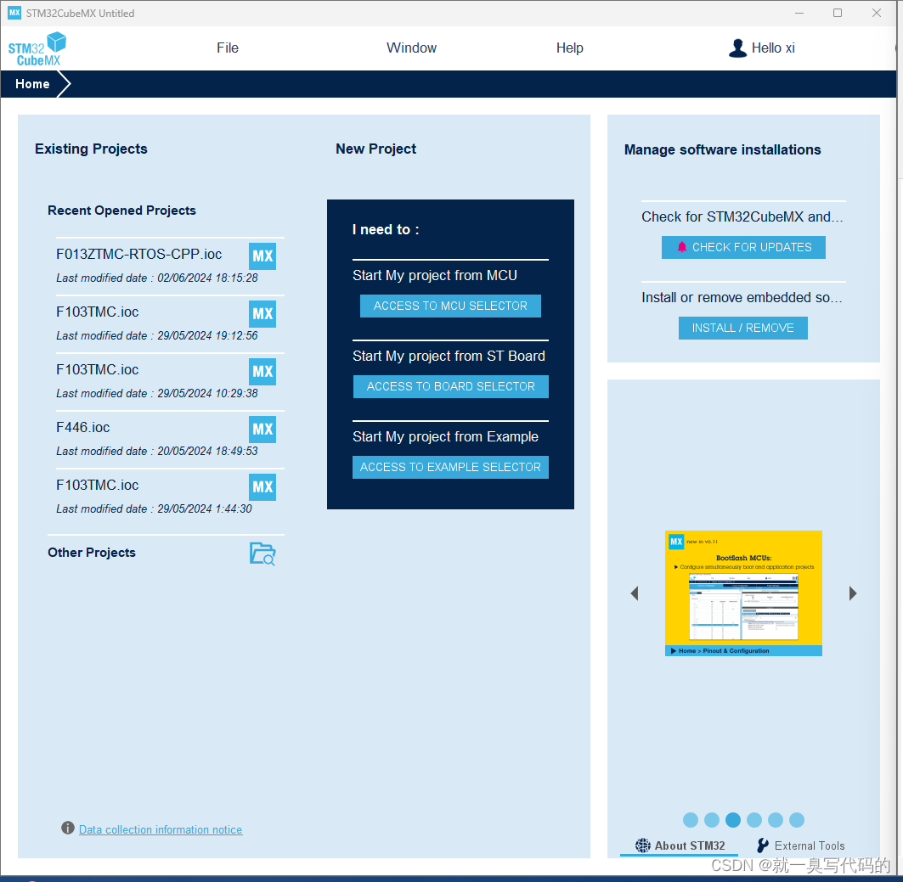Click Start My project from MCU text
The width and height of the screenshot is (903, 882).
click(435, 276)
